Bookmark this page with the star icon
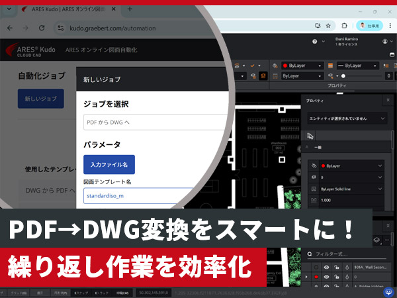The width and height of the screenshot is (397, 298). 328,26
